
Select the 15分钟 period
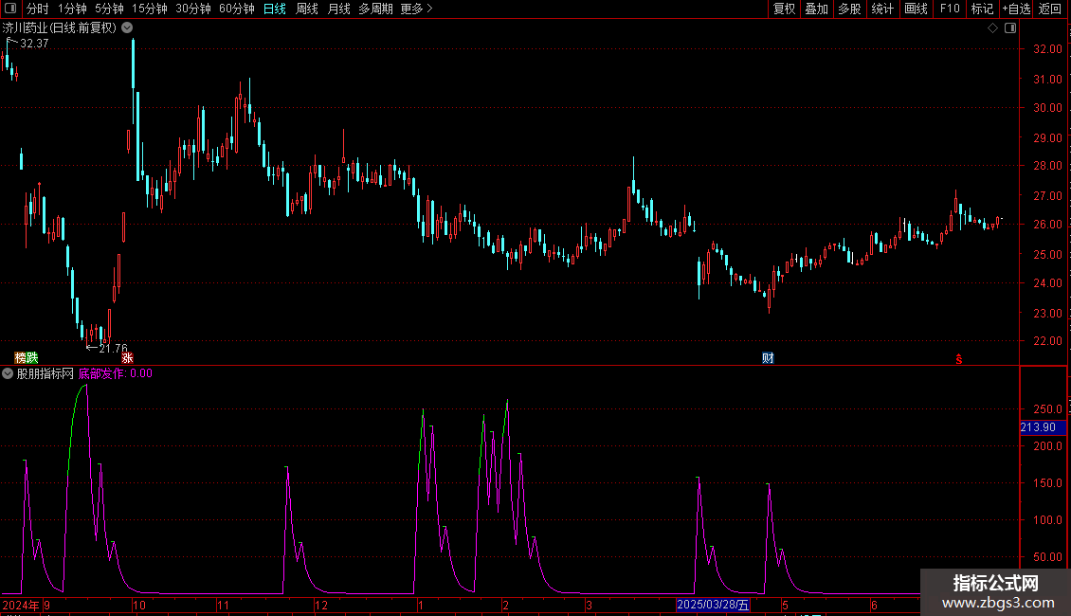tap(150, 9)
